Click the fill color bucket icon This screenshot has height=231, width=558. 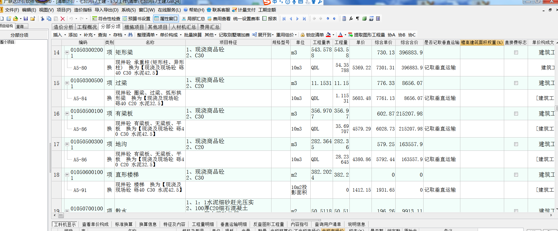tap(329, 35)
